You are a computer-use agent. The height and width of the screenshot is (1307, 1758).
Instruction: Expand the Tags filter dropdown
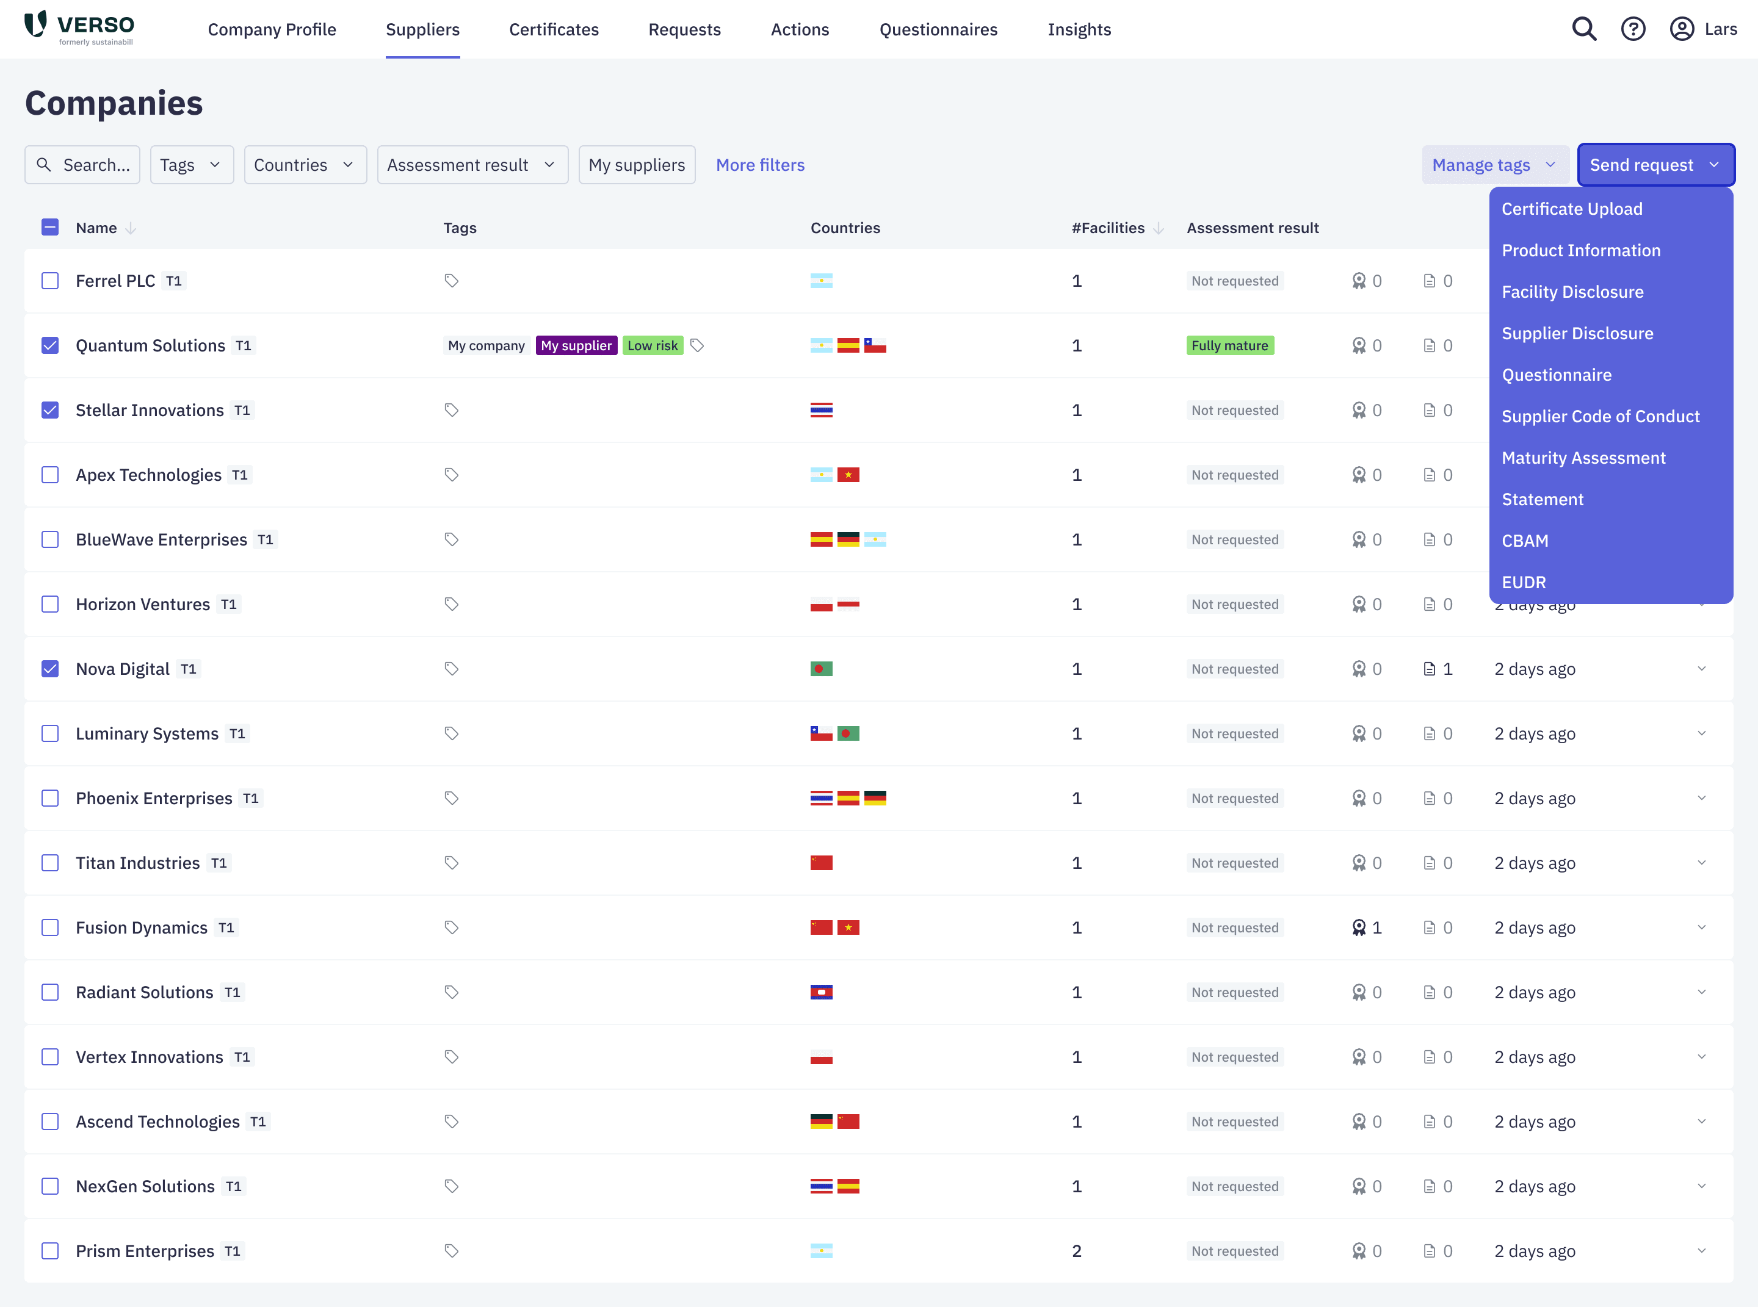[x=189, y=165]
